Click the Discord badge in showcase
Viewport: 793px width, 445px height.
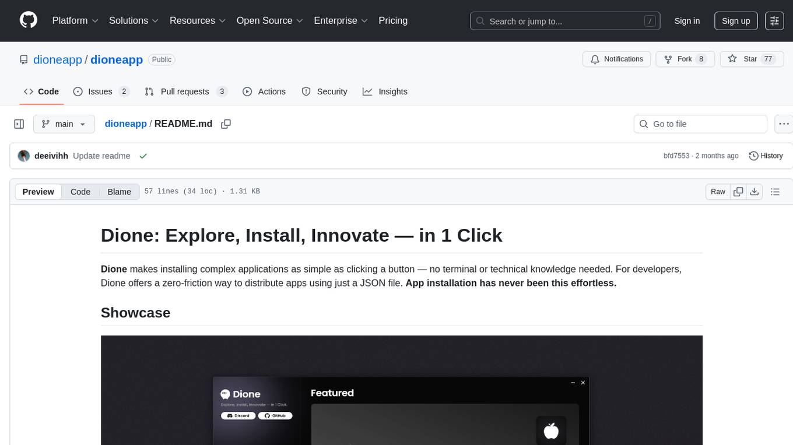pyautogui.click(x=238, y=415)
